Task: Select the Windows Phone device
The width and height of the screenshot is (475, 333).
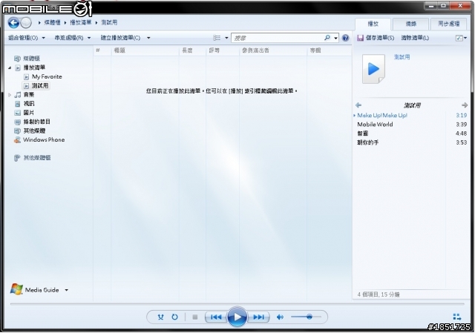Action: 44,140
